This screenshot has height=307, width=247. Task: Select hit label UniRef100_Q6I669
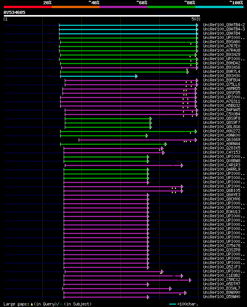pos(222,140)
